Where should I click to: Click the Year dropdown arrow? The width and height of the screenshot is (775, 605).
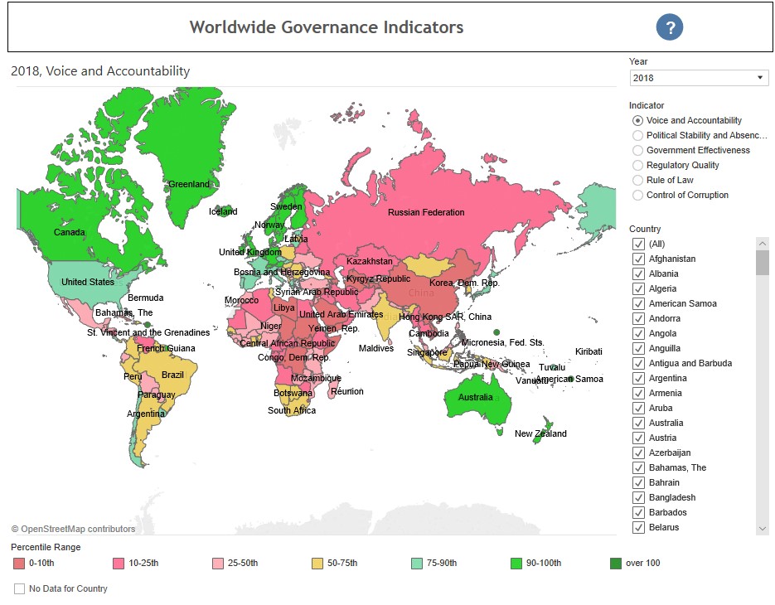tap(760, 78)
